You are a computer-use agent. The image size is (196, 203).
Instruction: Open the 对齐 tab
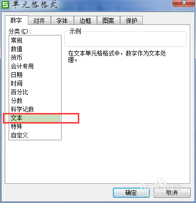click(x=39, y=21)
